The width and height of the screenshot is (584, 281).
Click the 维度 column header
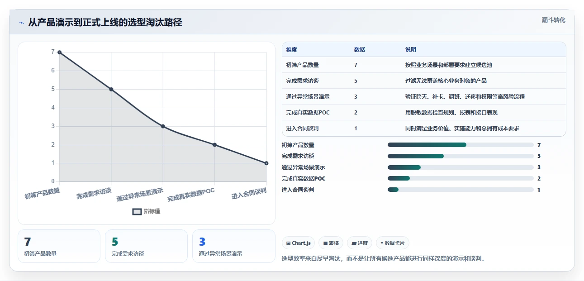(292, 50)
